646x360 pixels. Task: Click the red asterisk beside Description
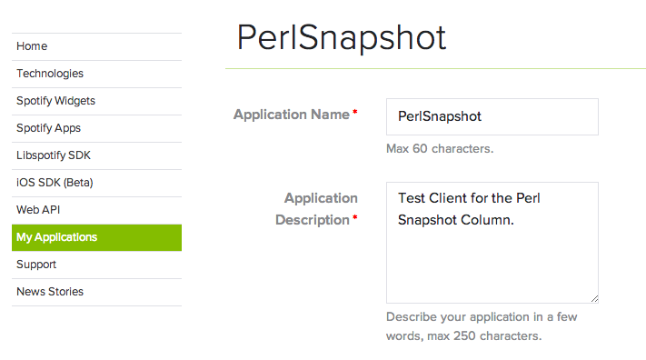click(354, 217)
